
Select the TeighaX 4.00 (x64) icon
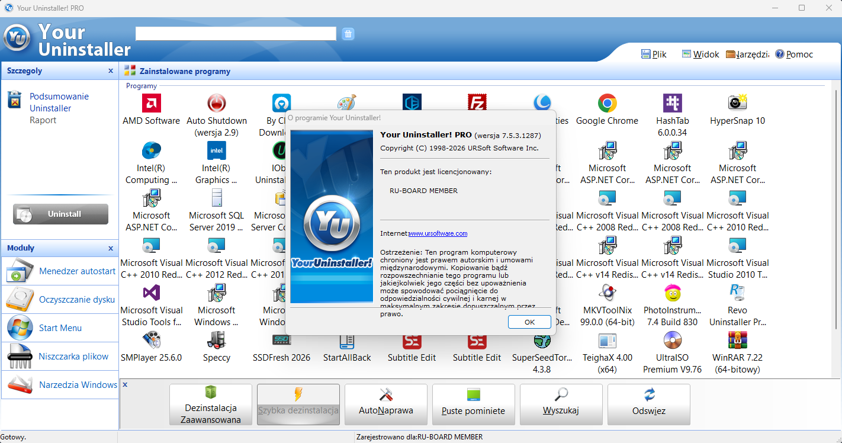point(607,340)
